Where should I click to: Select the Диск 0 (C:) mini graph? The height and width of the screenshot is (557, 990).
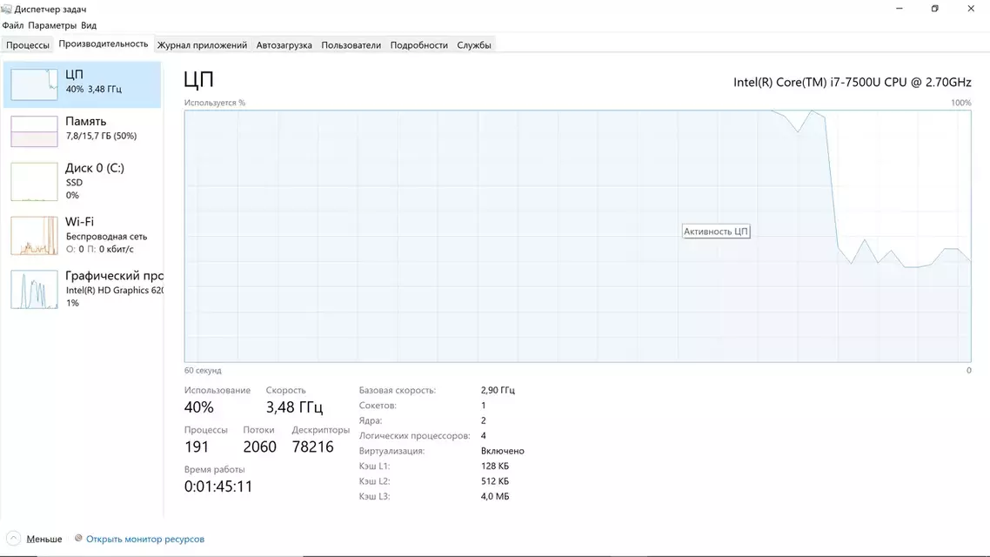(34, 182)
